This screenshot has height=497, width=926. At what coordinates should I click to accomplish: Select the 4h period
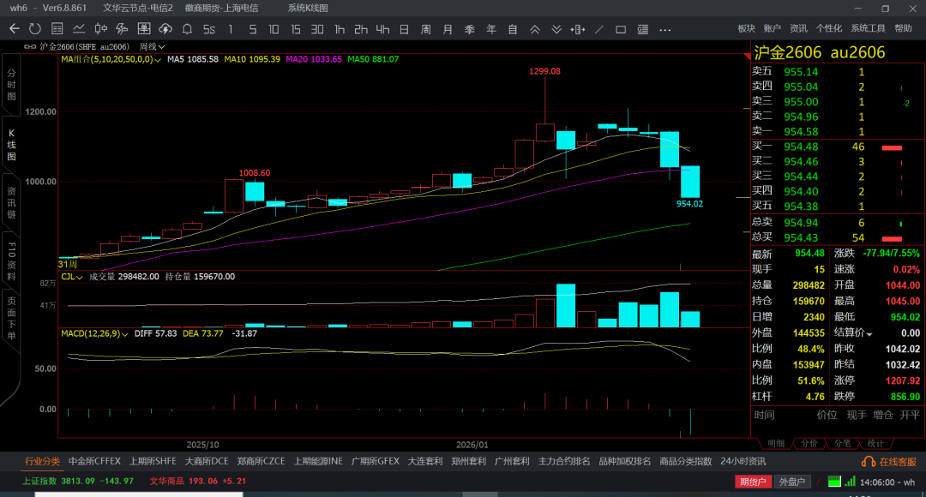(x=382, y=29)
